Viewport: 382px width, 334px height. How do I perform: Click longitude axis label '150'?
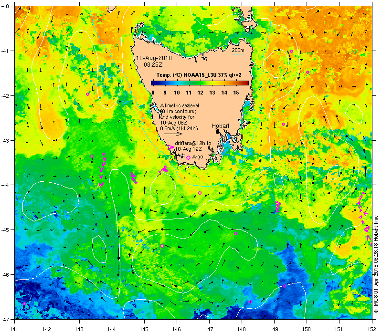[307, 329]
